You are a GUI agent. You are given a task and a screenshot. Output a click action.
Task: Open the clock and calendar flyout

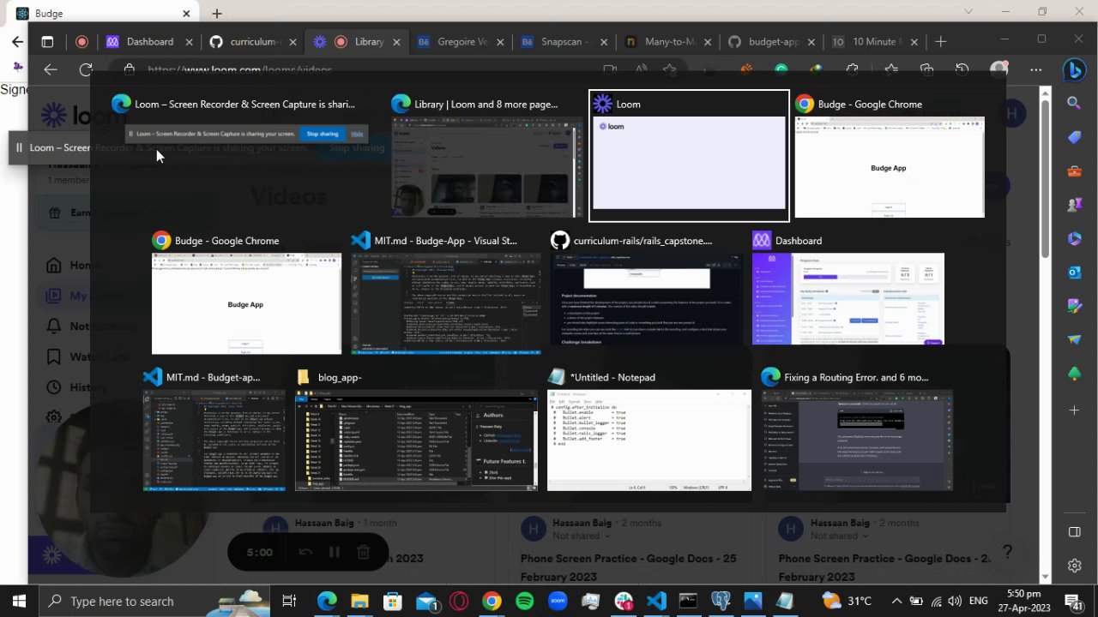pyautogui.click(x=1023, y=601)
